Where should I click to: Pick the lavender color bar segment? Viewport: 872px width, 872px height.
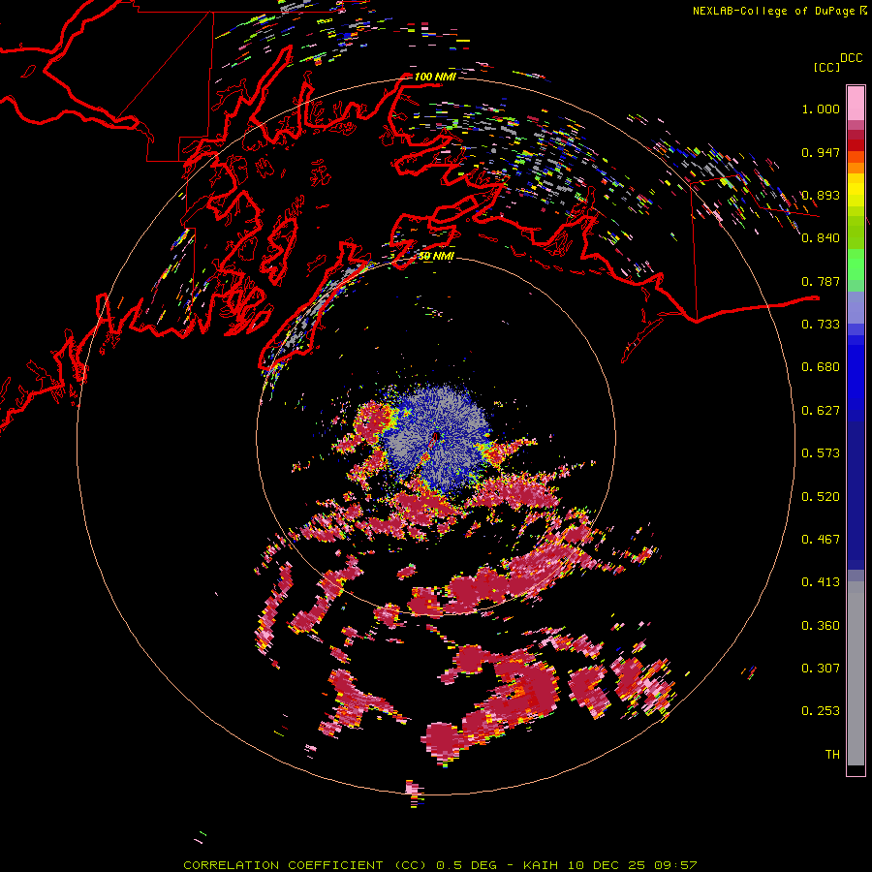[856, 307]
